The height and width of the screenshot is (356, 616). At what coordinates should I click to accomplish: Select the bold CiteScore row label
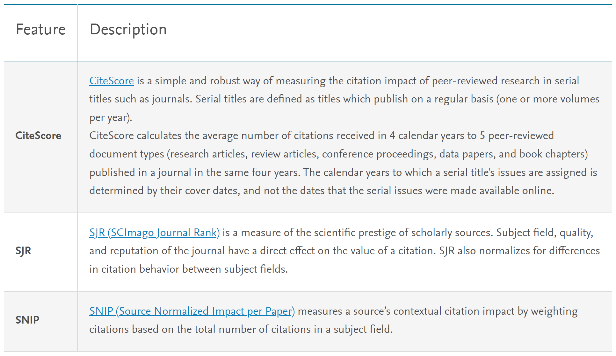(x=38, y=136)
